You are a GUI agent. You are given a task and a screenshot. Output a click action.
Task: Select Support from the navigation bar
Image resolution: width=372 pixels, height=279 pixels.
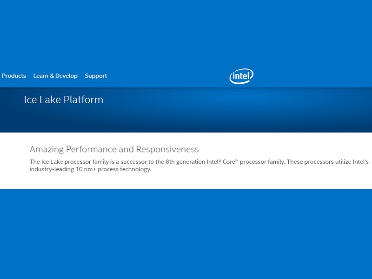click(96, 76)
